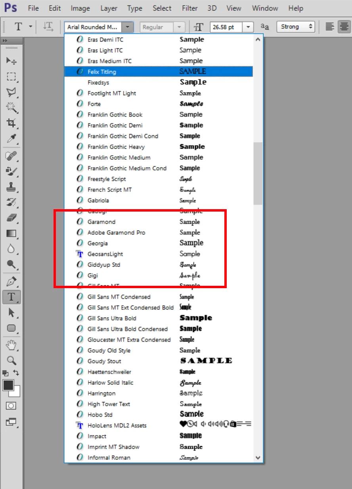
Task: Click the font size input field
Action: coord(226,27)
